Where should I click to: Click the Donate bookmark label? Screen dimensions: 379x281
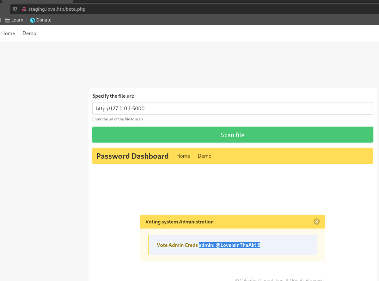(x=44, y=20)
